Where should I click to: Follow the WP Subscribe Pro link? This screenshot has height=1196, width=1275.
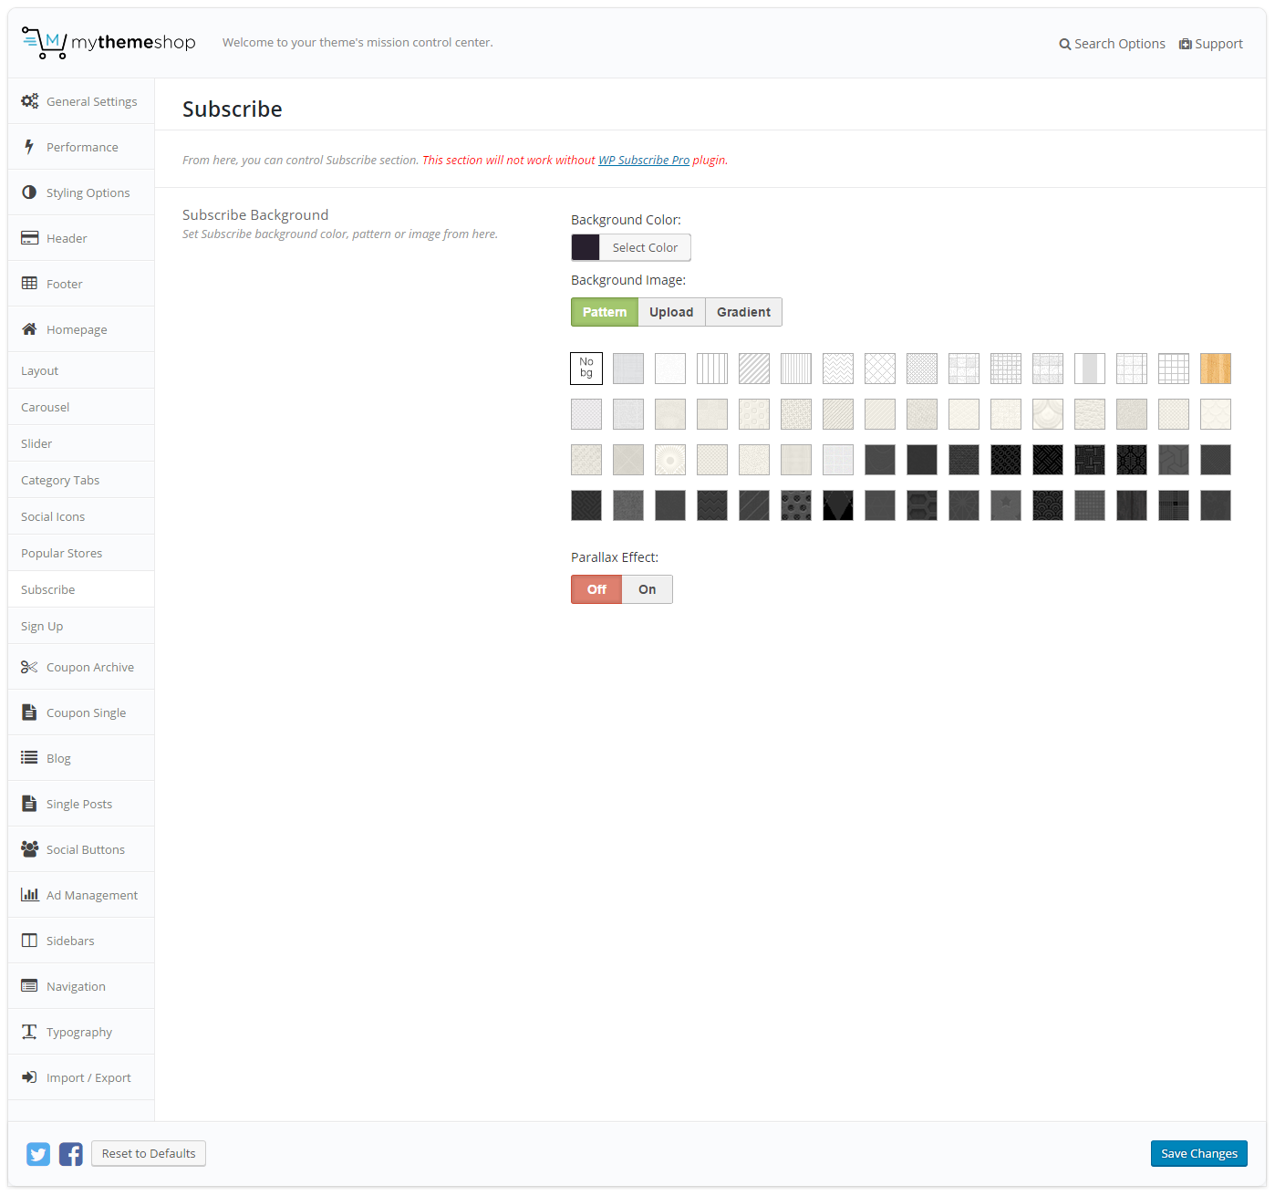coord(644,161)
